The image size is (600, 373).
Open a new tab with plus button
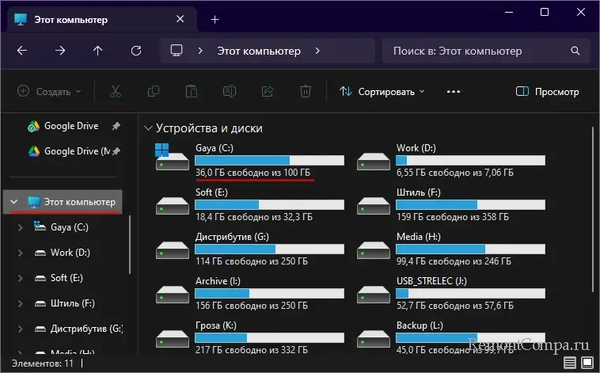coord(215,19)
